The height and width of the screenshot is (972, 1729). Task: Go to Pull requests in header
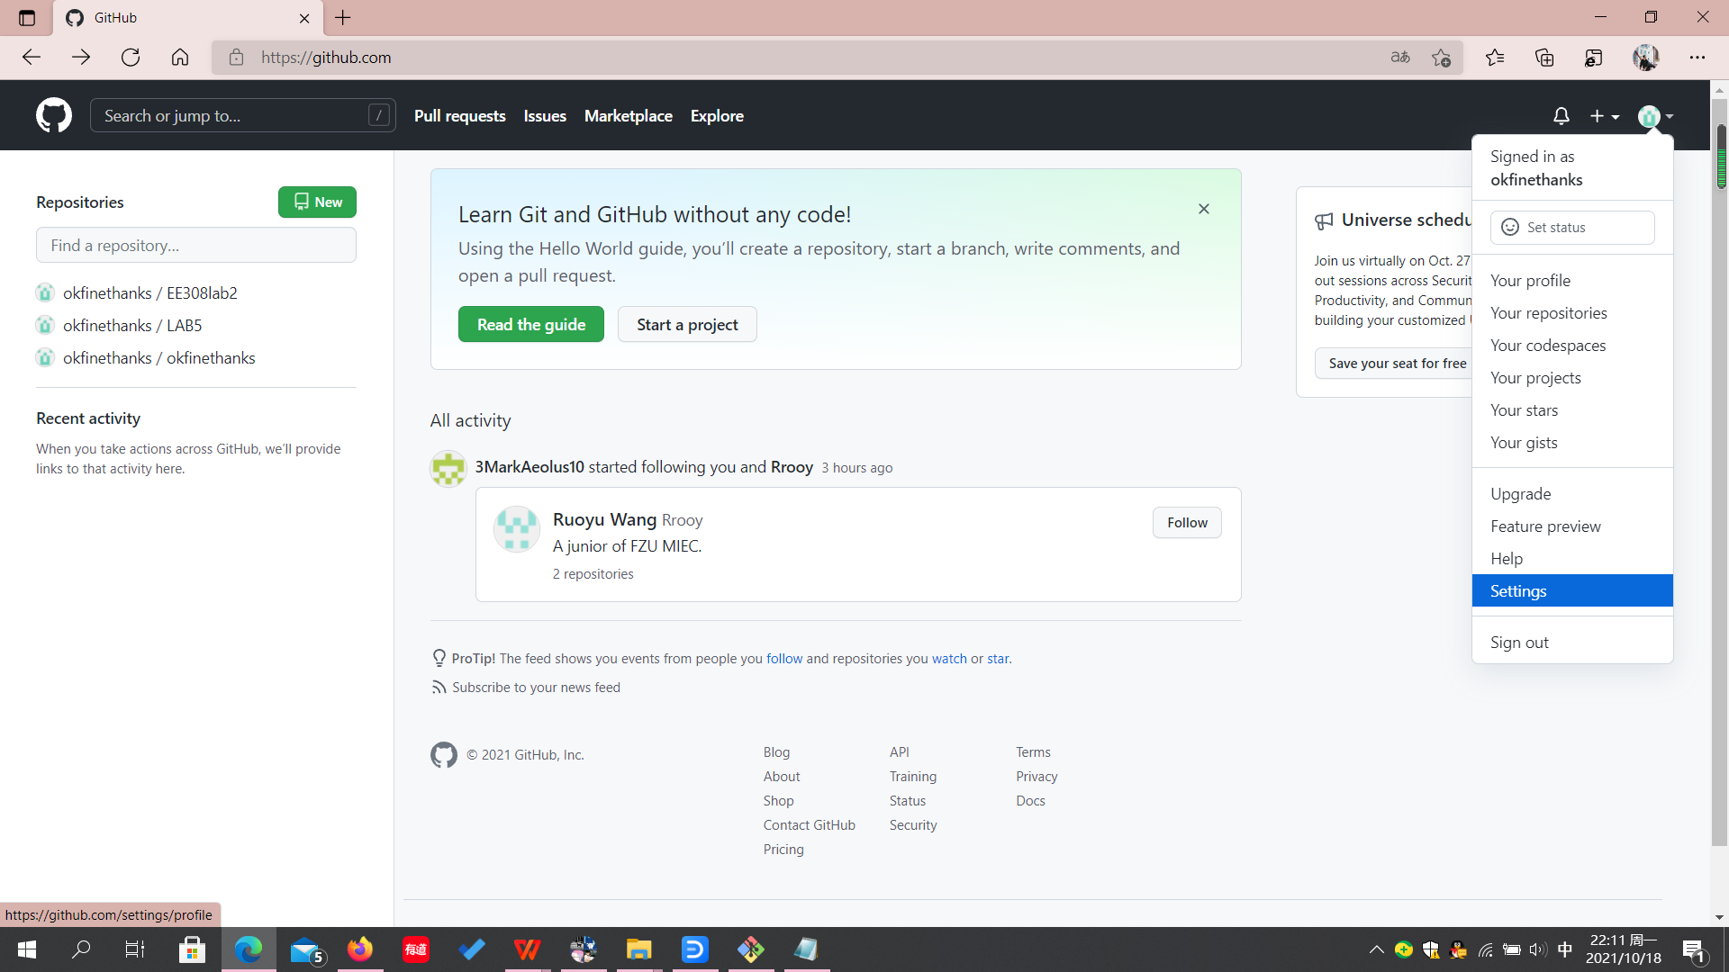click(460, 116)
